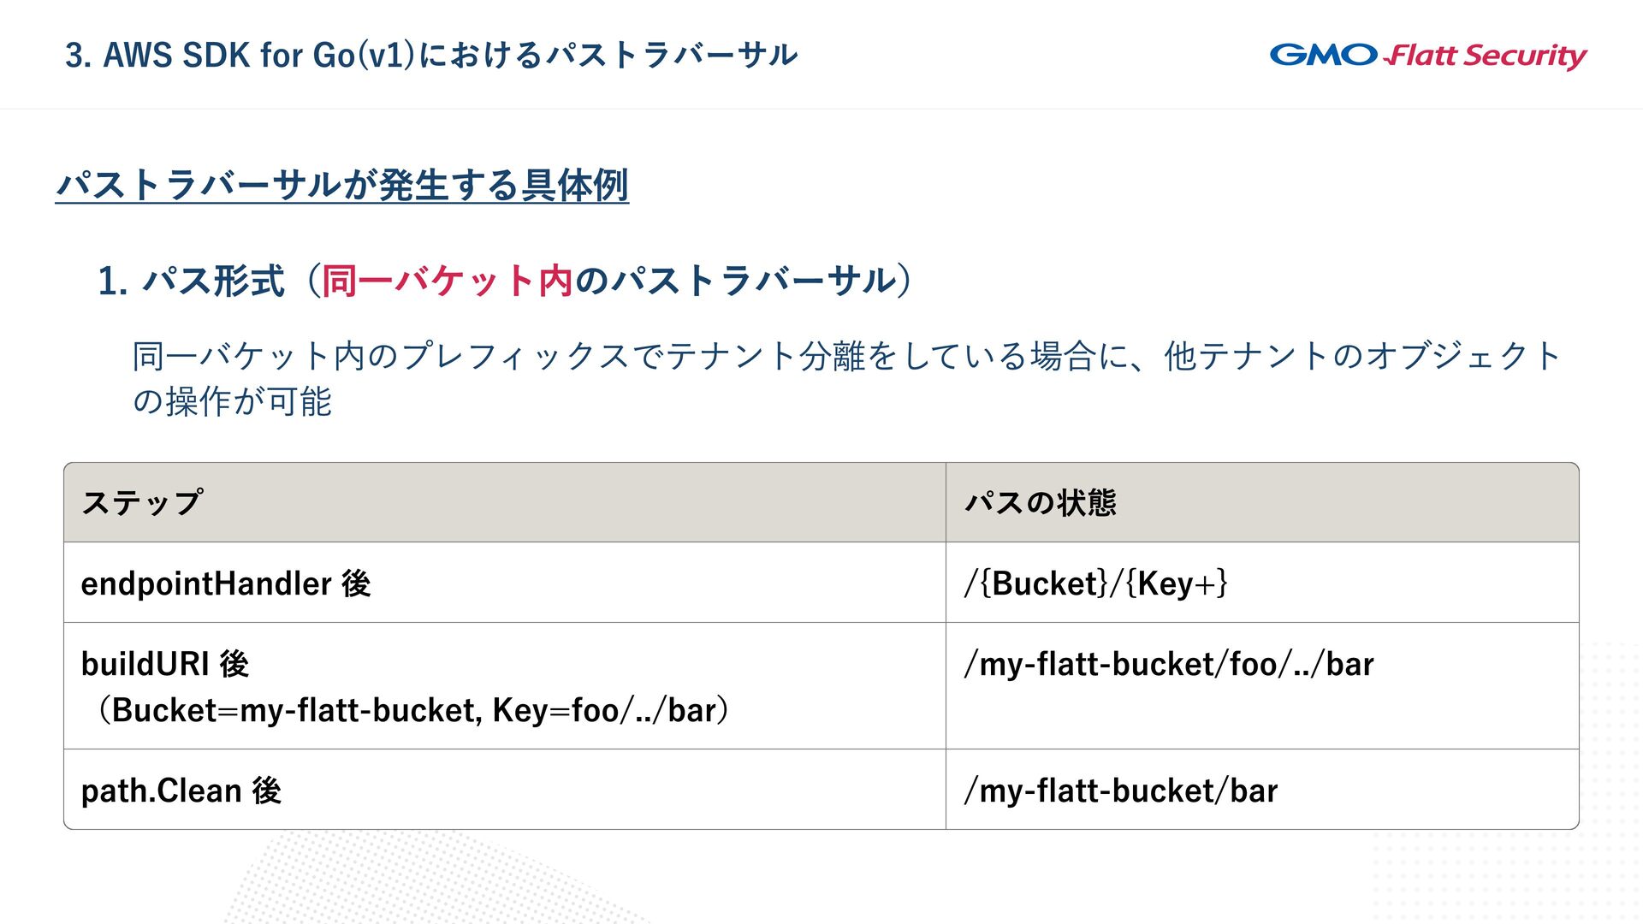
Task: Select the 'path.Clean 後' table cell
Action: pos(181,791)
